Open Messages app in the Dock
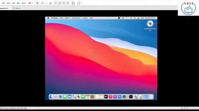199x111 pixels. tap(65, 97)
